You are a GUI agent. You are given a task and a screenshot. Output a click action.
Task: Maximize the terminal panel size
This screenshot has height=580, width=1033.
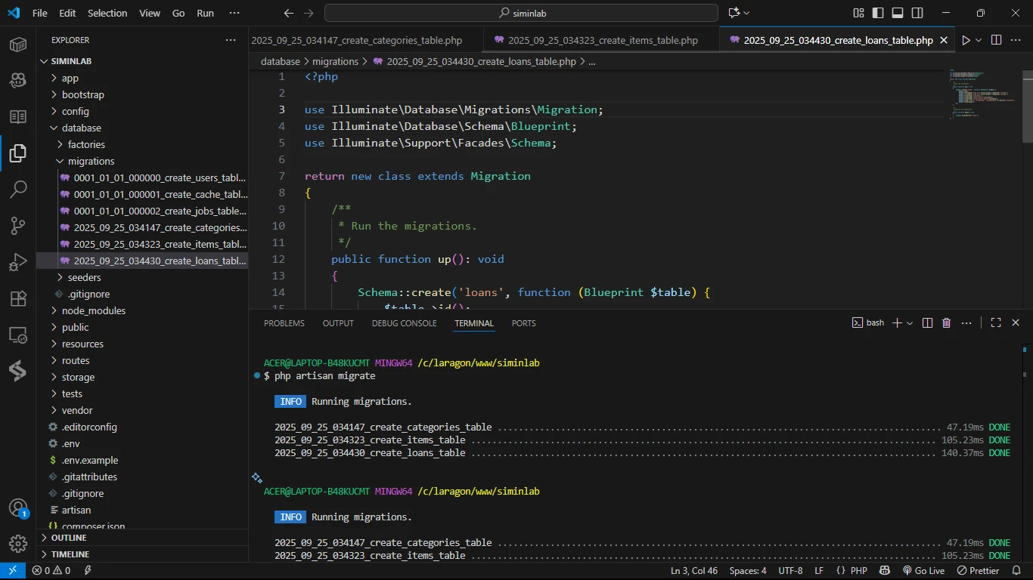pos(996,323)
